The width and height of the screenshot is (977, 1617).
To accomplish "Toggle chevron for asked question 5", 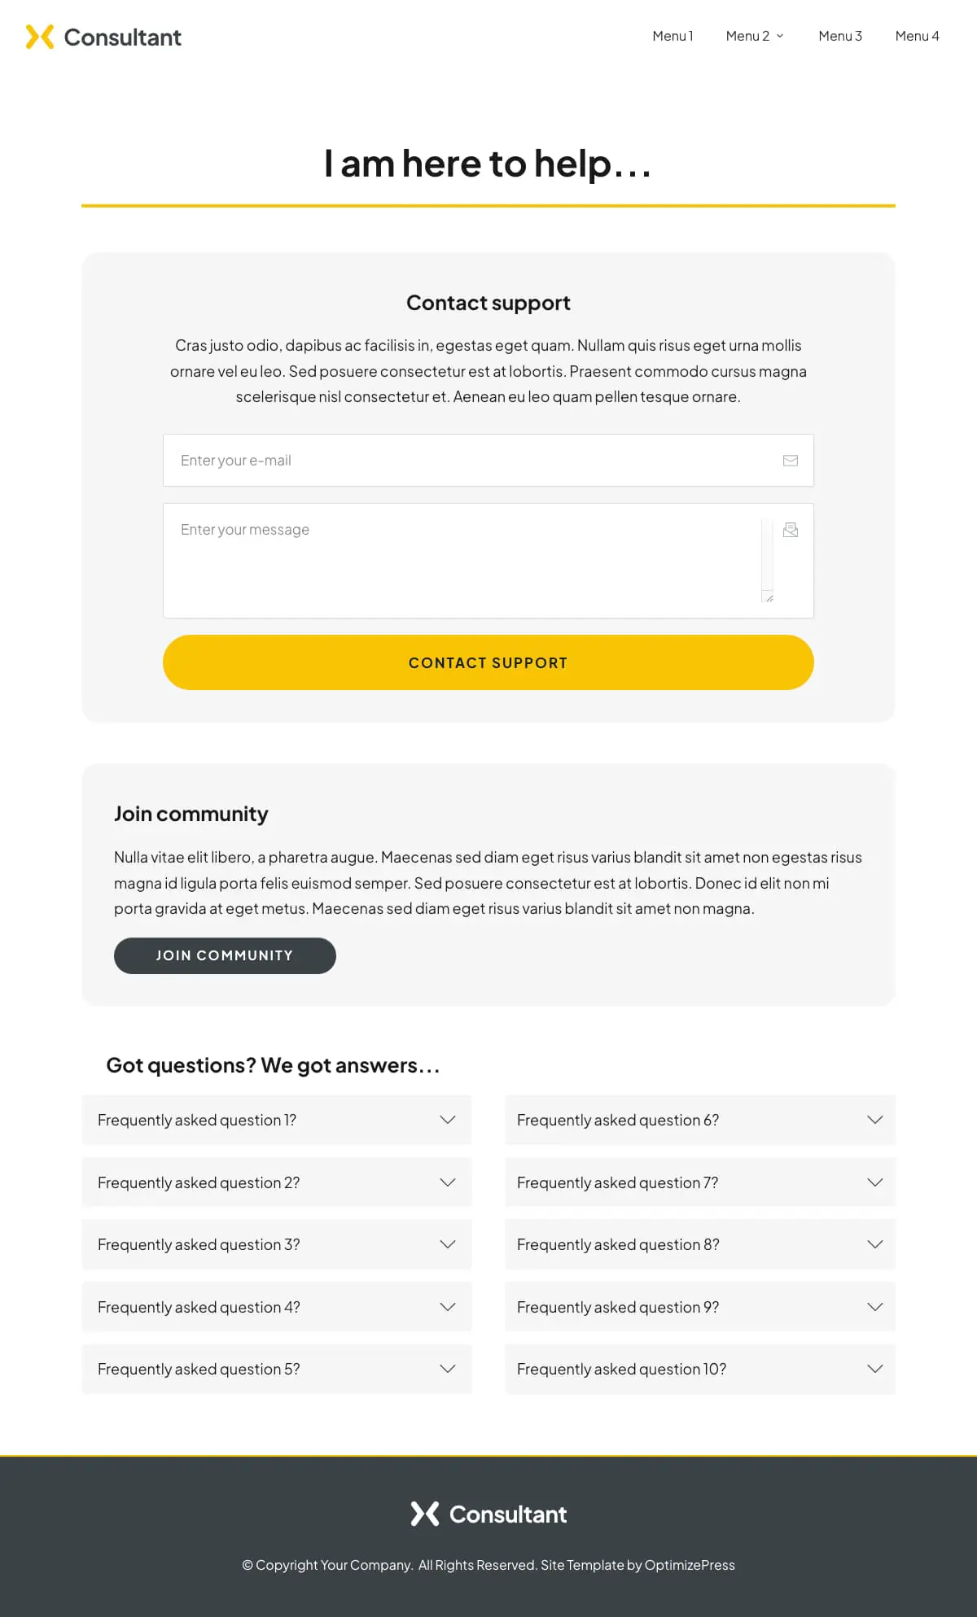I will 448,1369.
